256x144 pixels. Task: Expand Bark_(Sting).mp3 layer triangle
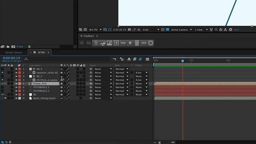(x=16, y=98)
